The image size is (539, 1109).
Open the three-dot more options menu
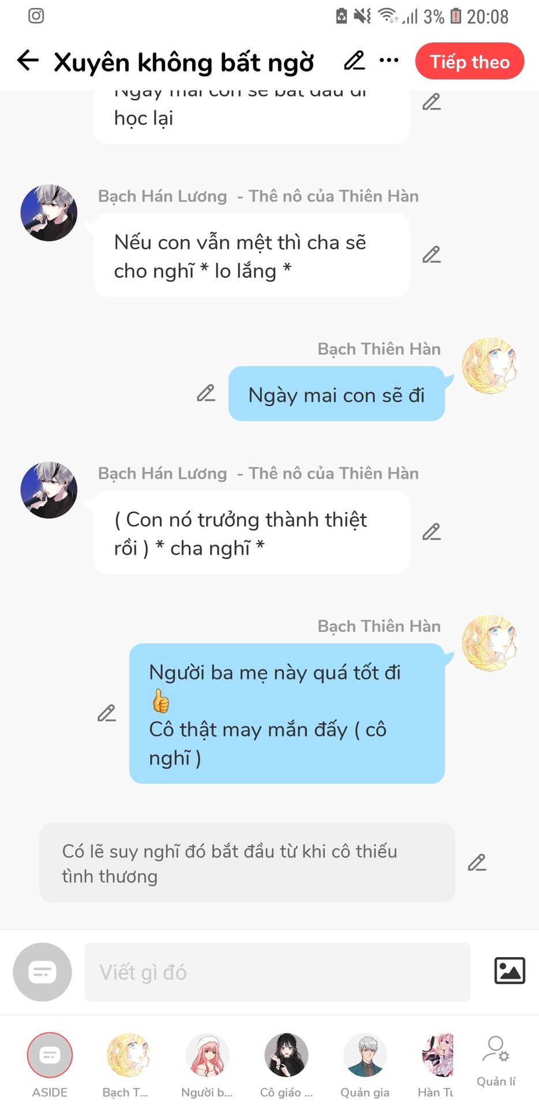pyautogui.click(x=389, y=60)
